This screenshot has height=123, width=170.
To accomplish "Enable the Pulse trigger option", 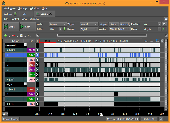I will [114, 24].
